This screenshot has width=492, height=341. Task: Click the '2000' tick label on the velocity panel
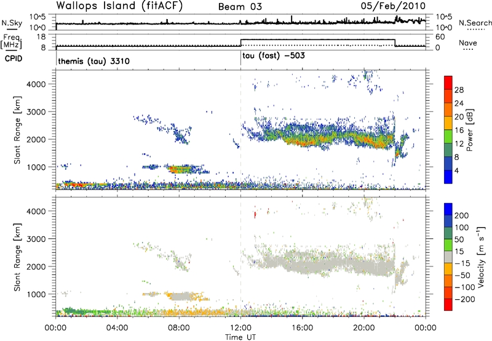(36, 267)
